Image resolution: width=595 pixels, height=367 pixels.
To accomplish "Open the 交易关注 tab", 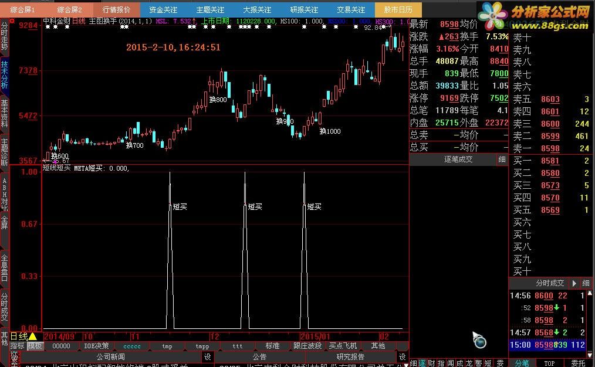I will click(x=351, y=9).
